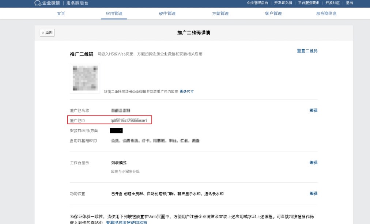
Task: Open the 客户管理 tab
Action: pyautogui.click(x=273, y=14)
